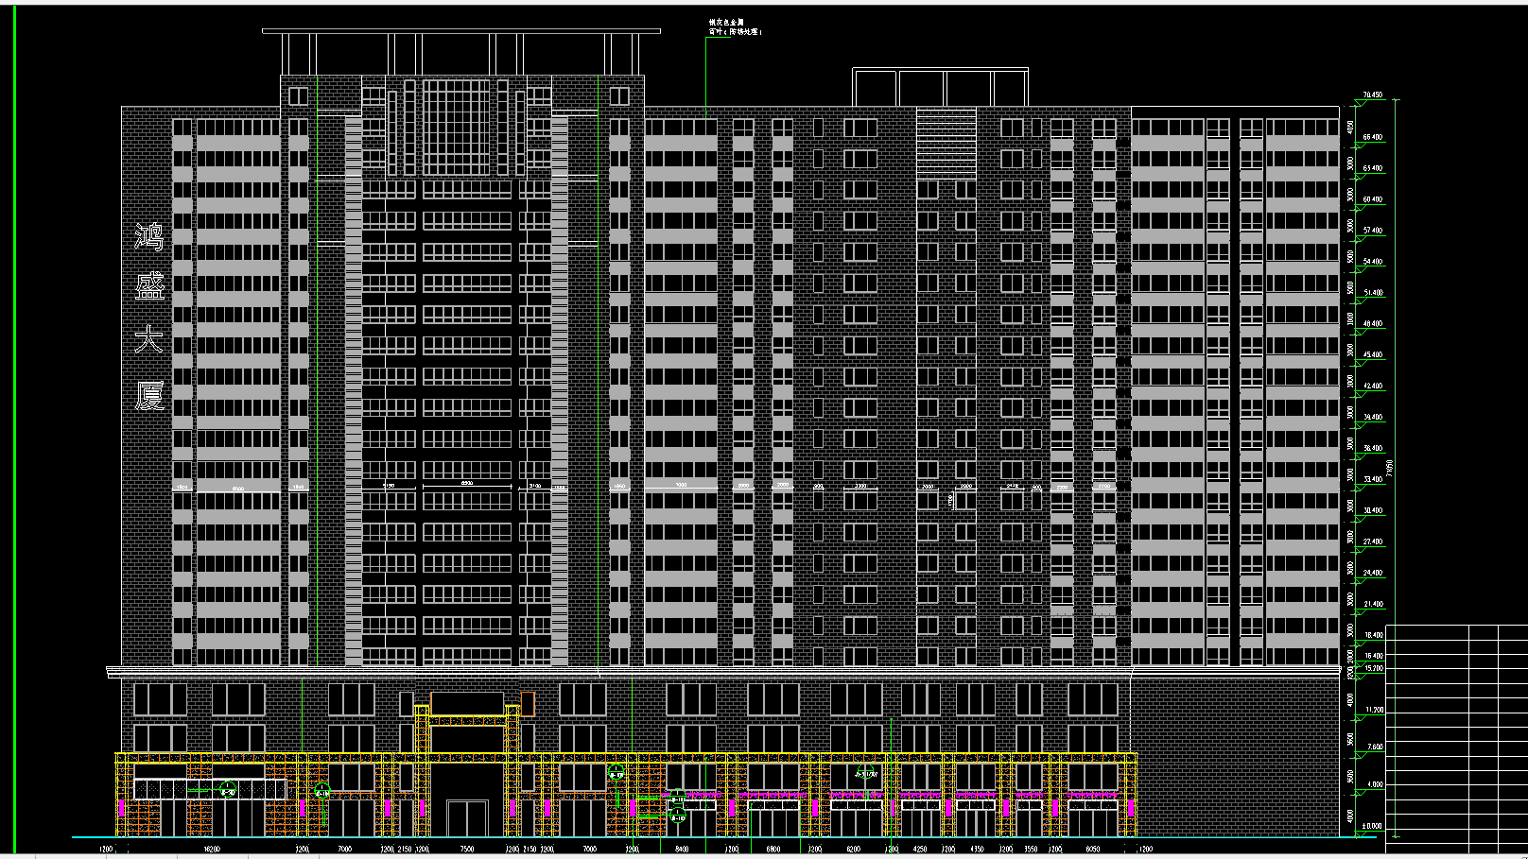
Task: Click the horizontal louver panel on the upper tower
Action: (x=946, y=144)
